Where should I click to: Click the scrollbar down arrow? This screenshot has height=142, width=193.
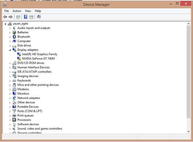click(x=188, y=132)
